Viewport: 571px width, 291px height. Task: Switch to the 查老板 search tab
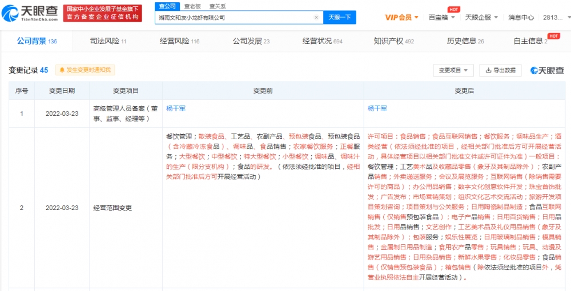(x=191, y=6)
